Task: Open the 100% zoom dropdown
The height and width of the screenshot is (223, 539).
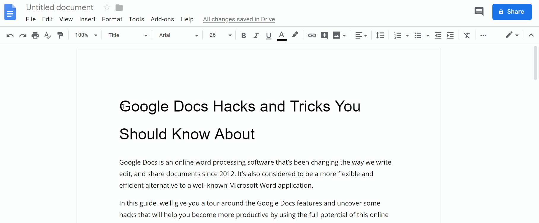Action: pos(86,35)
